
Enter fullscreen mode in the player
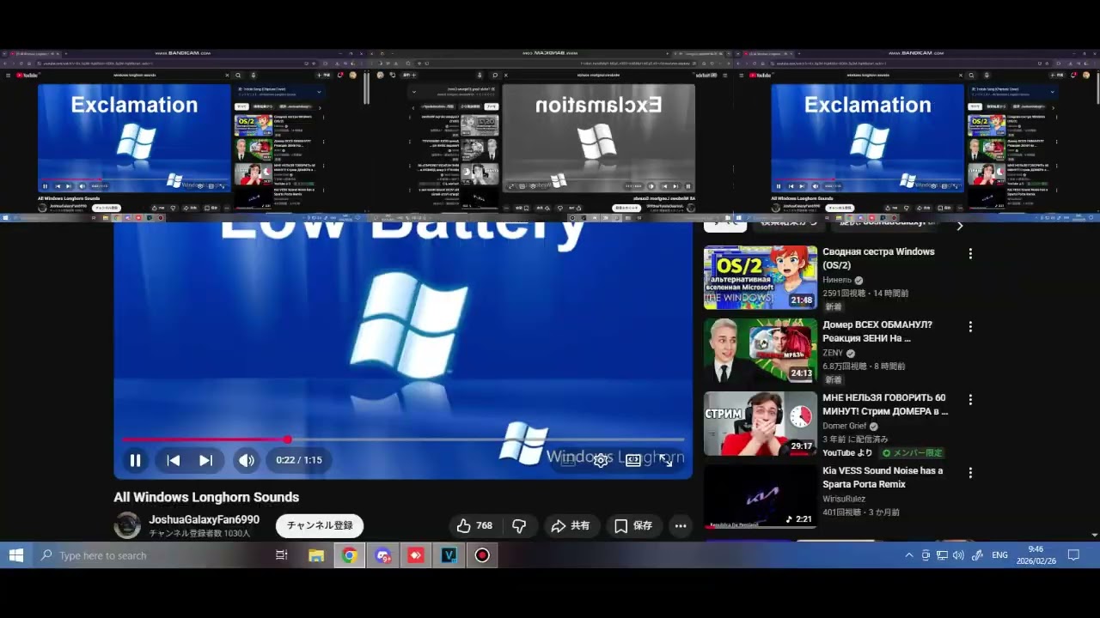666,460
